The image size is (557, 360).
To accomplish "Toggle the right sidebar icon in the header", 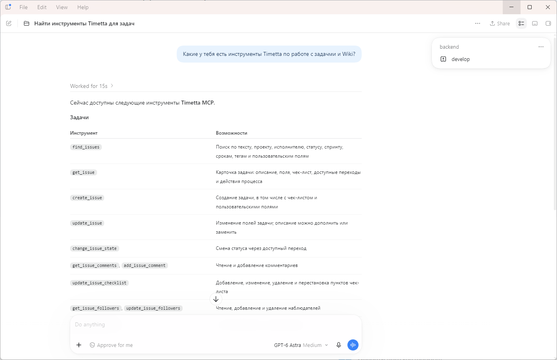I will click(x=548, y=23).
